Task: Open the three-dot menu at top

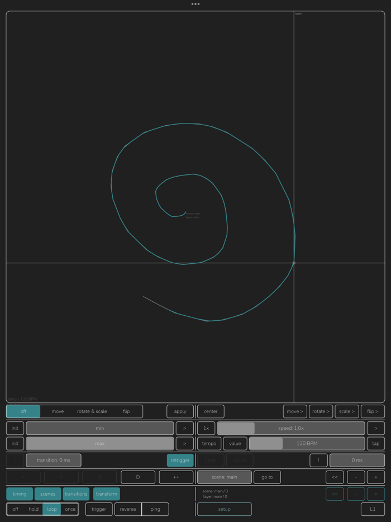Action: pos(195,4)
